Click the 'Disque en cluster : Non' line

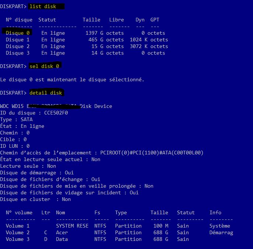click(35, 199)
